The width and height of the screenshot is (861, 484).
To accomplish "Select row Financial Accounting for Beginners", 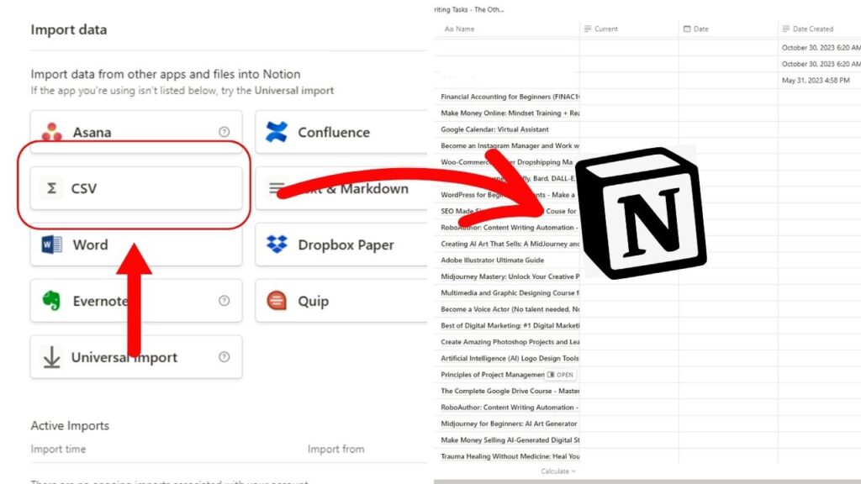I will (510, 97).
